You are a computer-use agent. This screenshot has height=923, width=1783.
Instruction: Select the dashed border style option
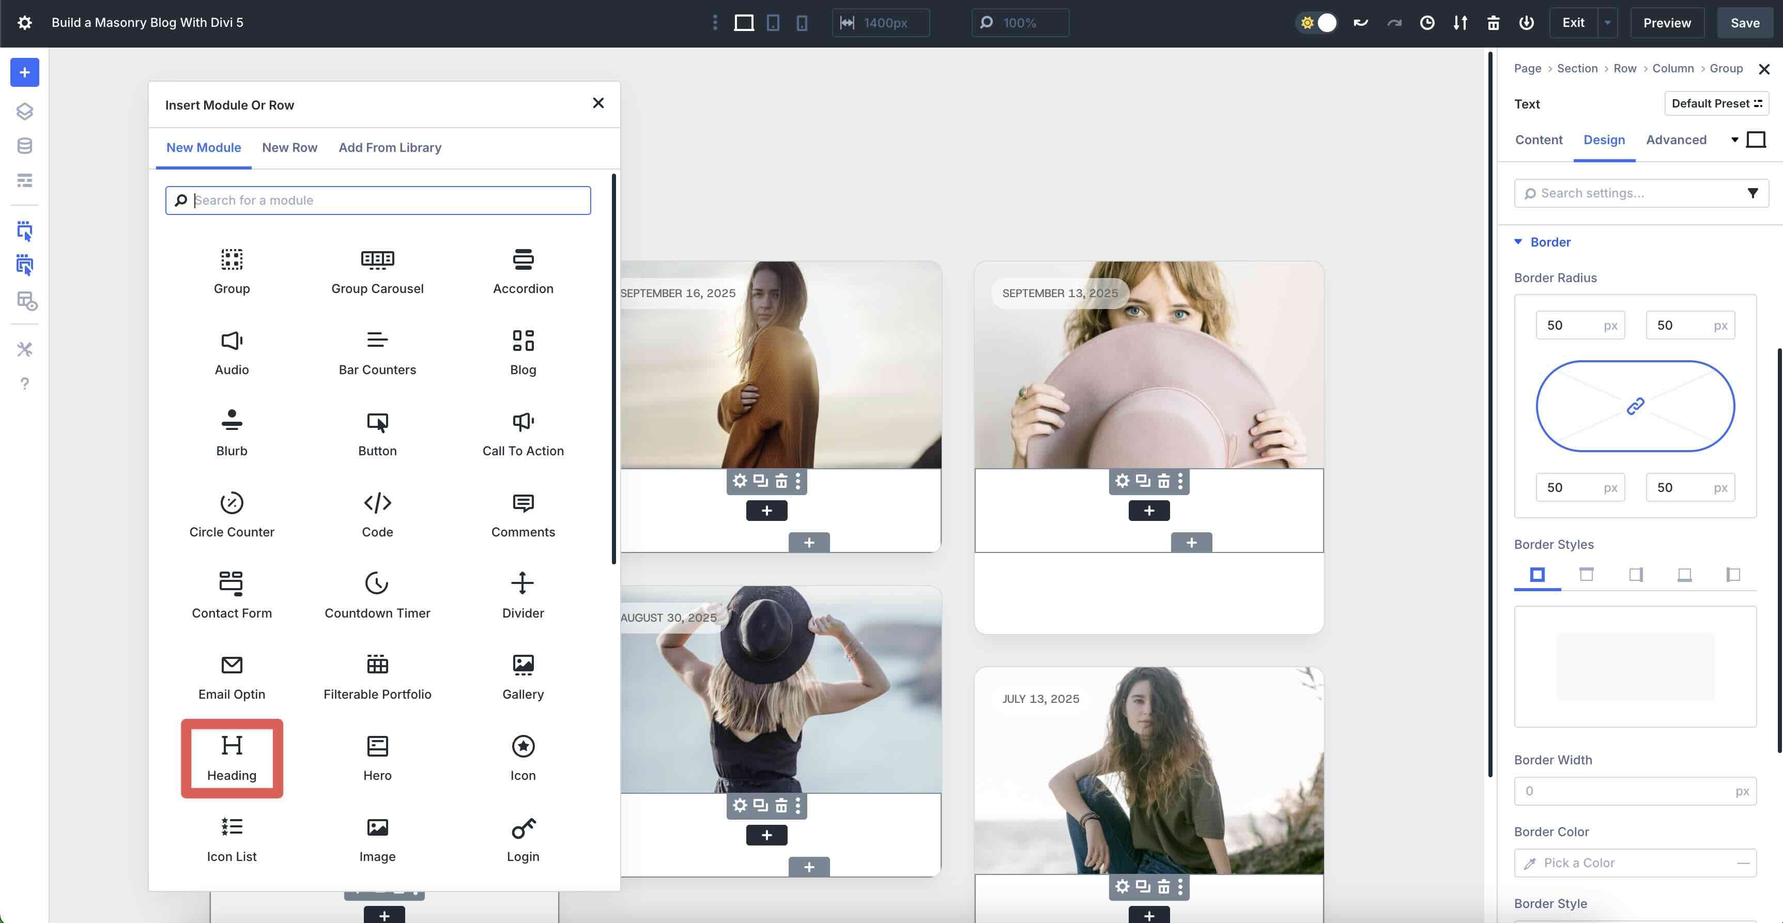point(1587,575)
